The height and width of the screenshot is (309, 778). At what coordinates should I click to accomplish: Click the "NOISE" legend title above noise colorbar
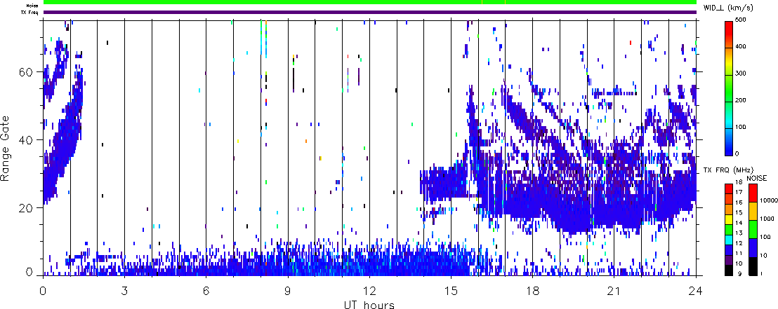point(757,177)
